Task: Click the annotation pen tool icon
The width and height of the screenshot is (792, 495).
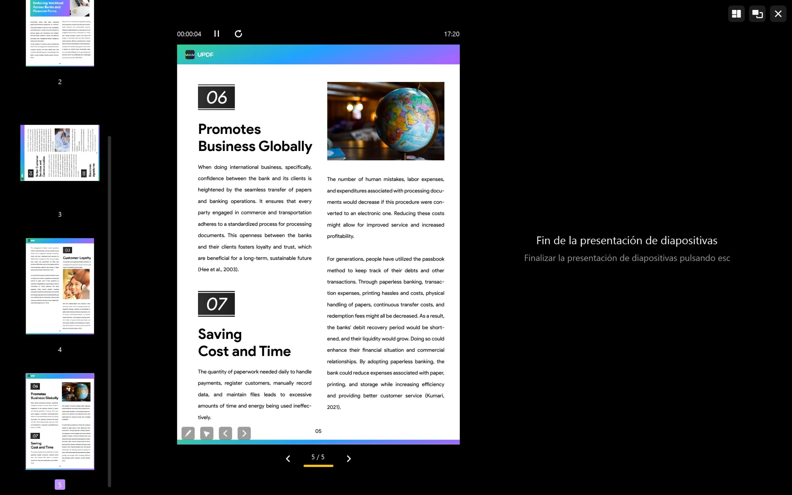Action: coord(188,433)
